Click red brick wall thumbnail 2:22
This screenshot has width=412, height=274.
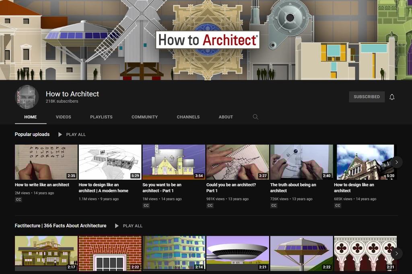pyautogui.click(x=110, y=253)
